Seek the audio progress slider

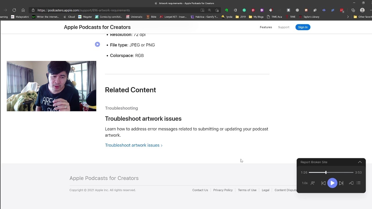(x=331, y=172)
